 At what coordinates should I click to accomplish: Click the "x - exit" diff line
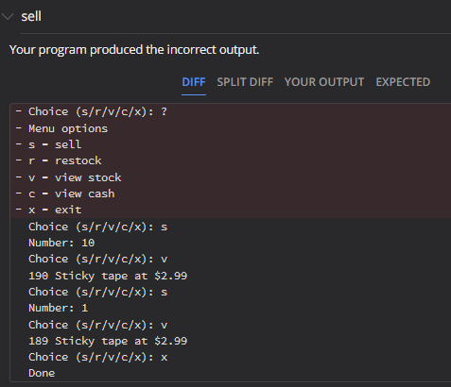click(231, 210)
